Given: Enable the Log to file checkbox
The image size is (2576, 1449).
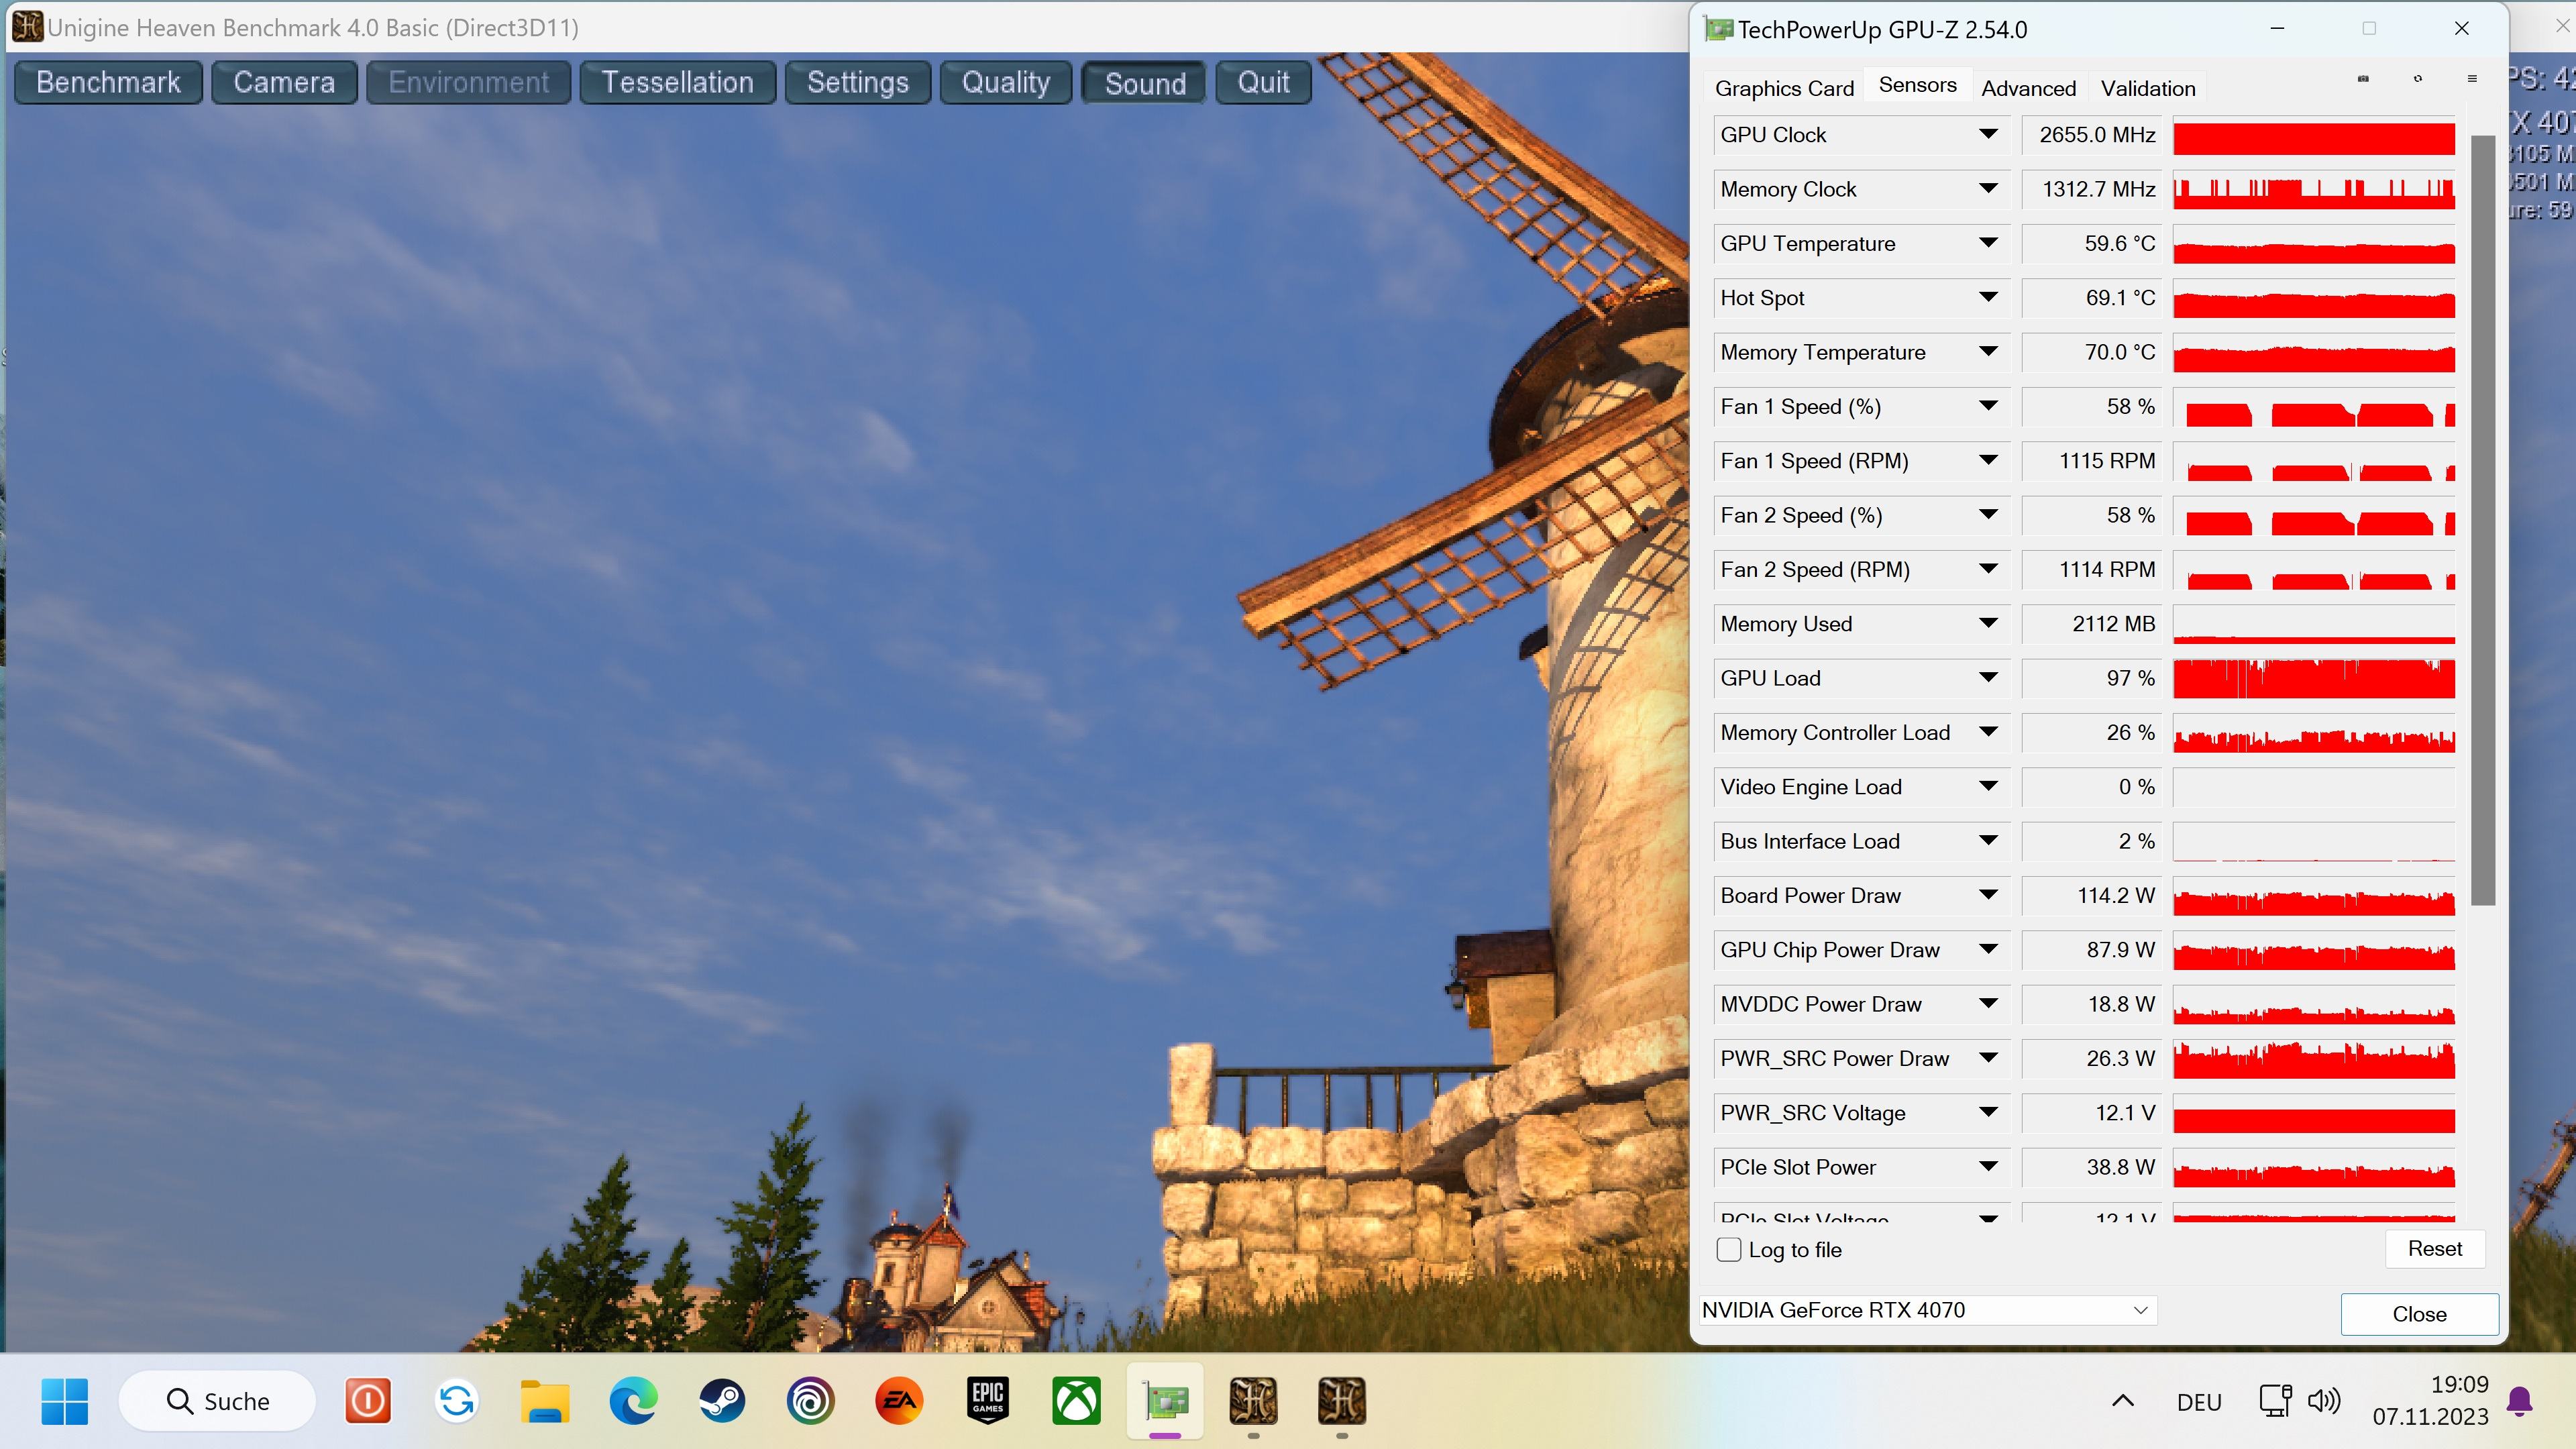Looking at the screenshot, I should (1729, 1249).
